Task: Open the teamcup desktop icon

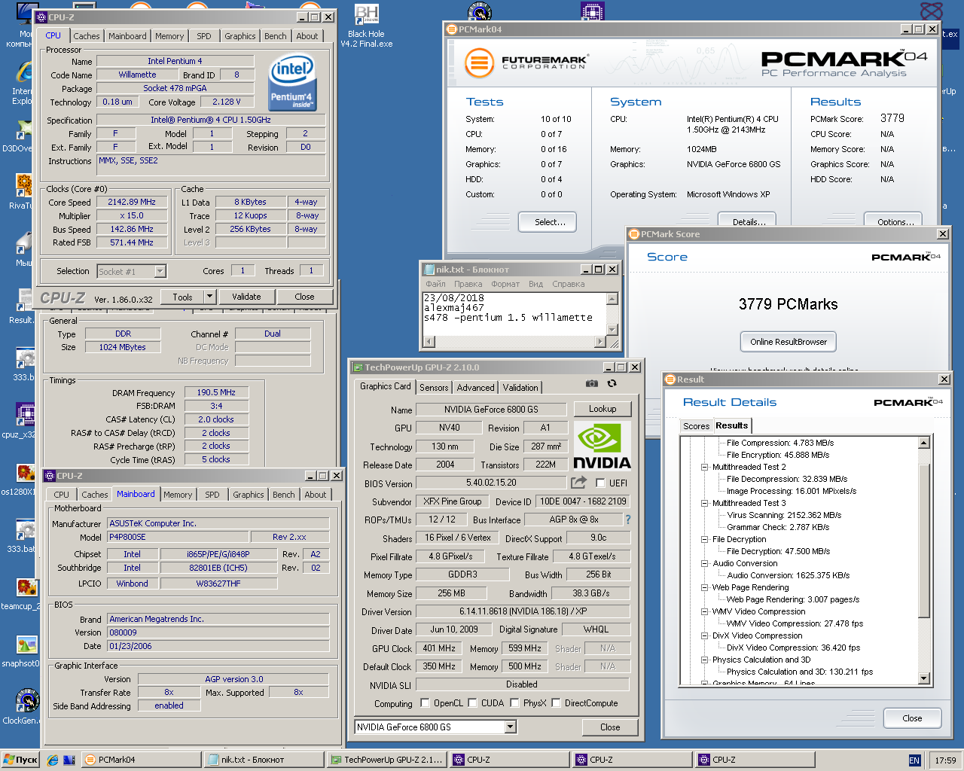Action: [23, 593]
